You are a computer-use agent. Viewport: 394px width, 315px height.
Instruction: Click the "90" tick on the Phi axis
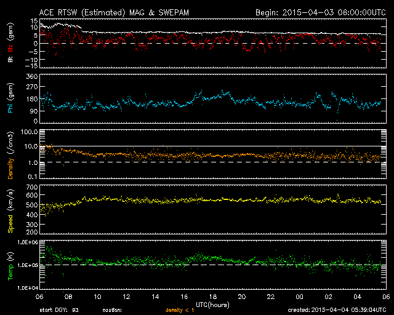pos(34,111)
